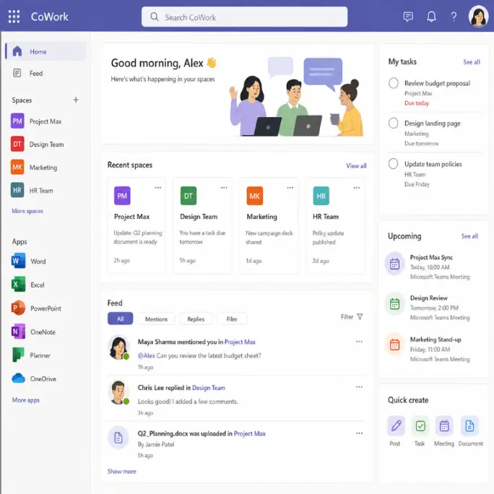
Task: Launch the Word app icon
Action: (19, 261)
